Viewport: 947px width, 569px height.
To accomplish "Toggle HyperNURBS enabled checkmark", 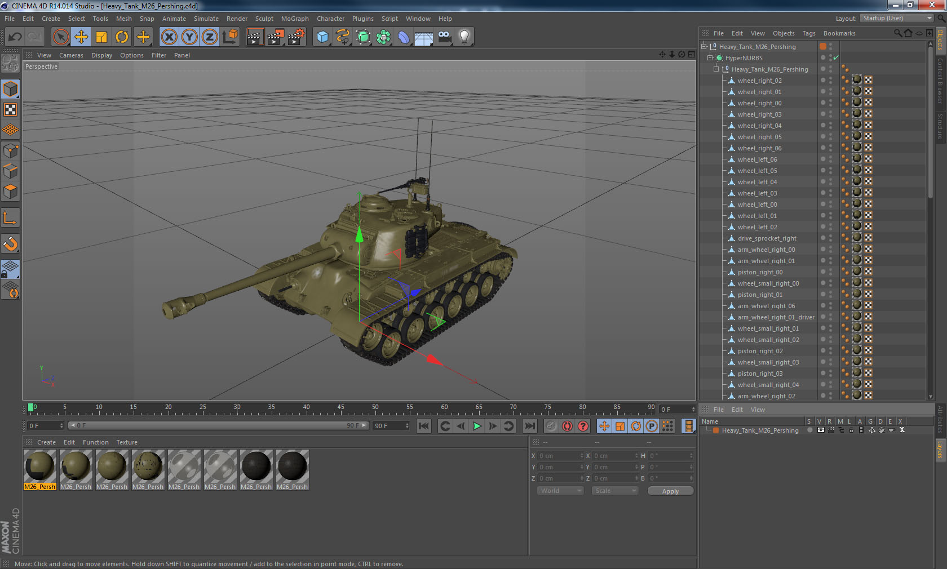I will point(836,57).
